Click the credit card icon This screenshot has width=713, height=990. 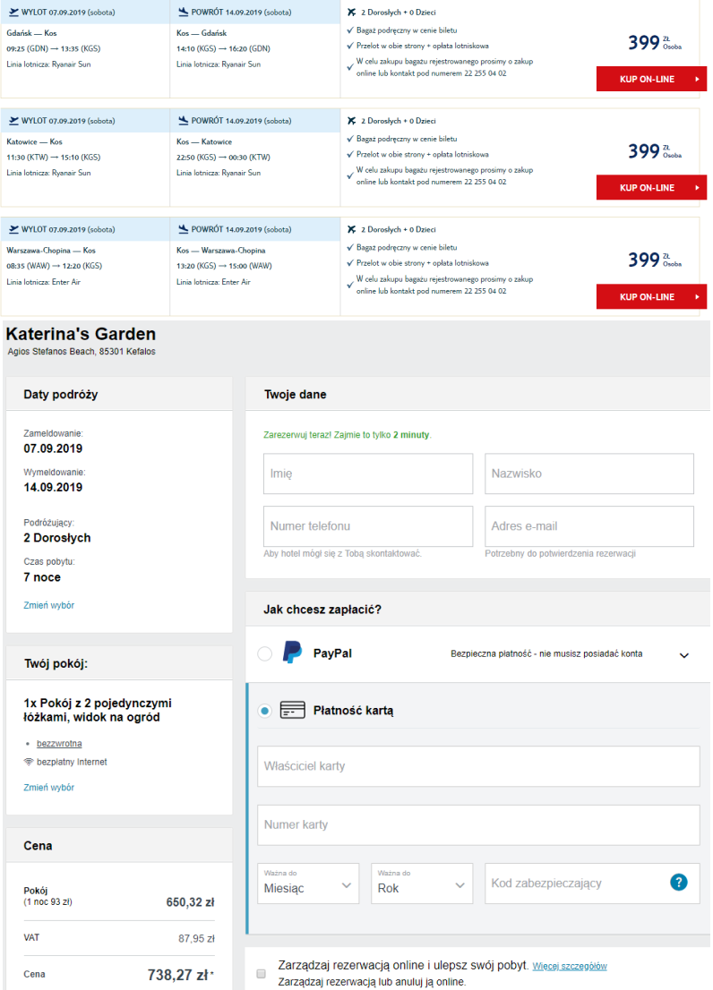point(292,711)
